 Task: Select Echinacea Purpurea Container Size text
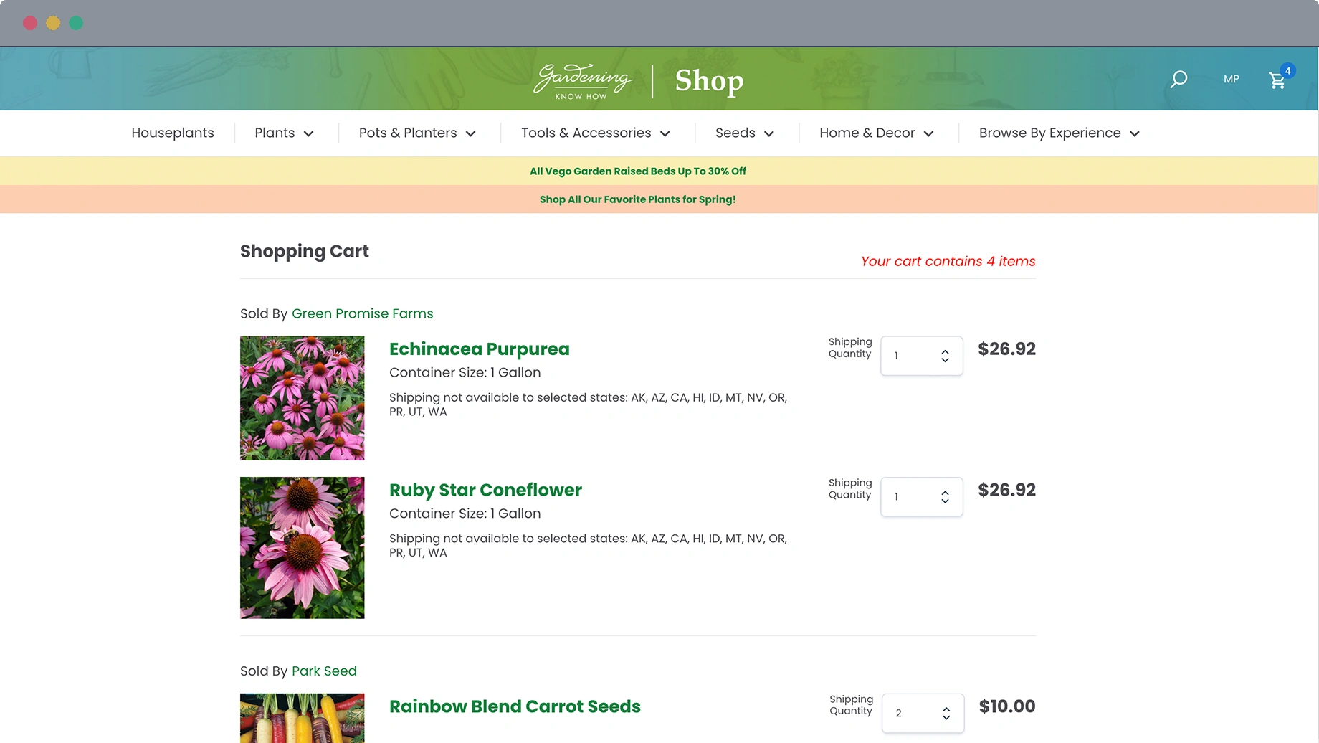click(465, 372)
